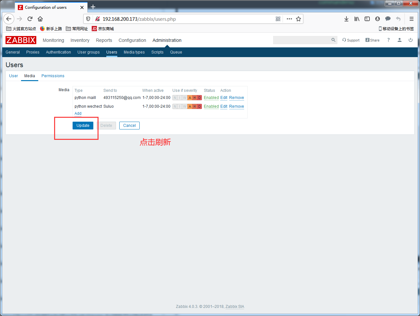Open Zabbix Support link
The width and height of the screenshot is (420, 316).
coord(351,40)
